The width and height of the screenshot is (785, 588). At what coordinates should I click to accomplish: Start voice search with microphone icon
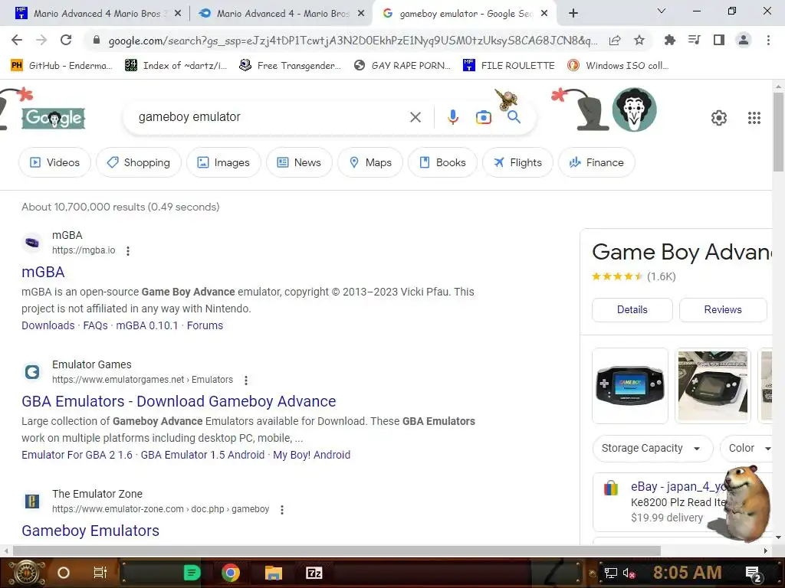tap(452, 117)
